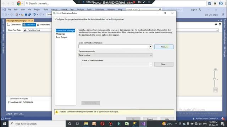Open the Chrome browser icon in the top bar
This screenshot has width=227, height=127.
click(x=19, y=3)
